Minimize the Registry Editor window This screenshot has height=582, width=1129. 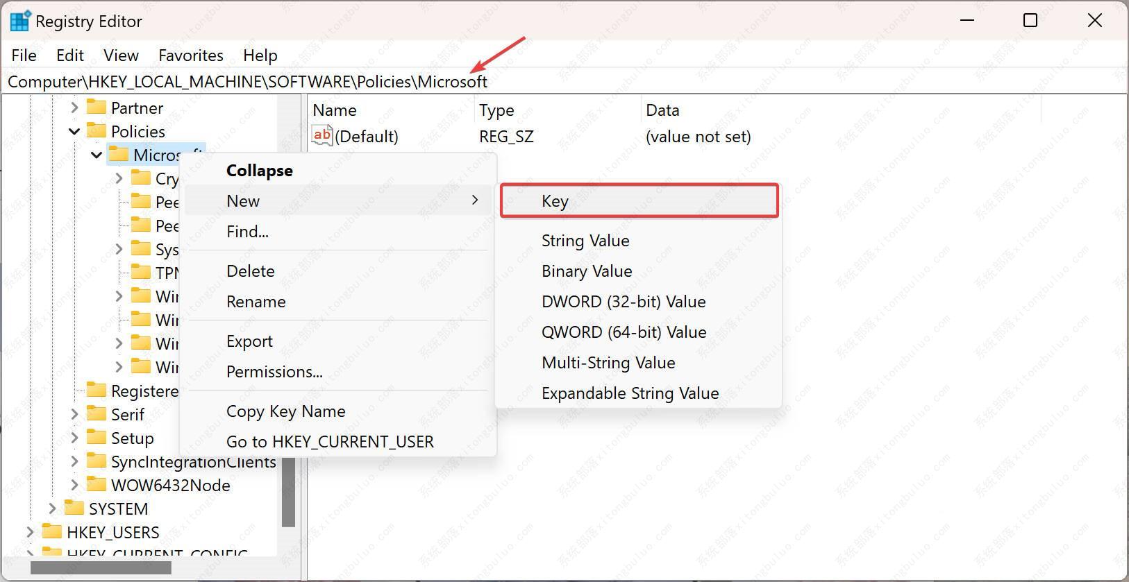click(x=967, y=21)
